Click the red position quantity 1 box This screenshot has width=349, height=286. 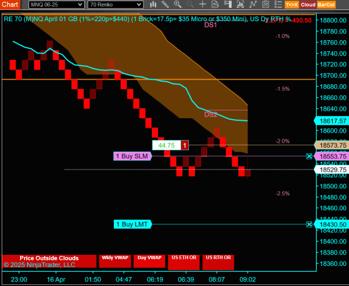point(184,146)
